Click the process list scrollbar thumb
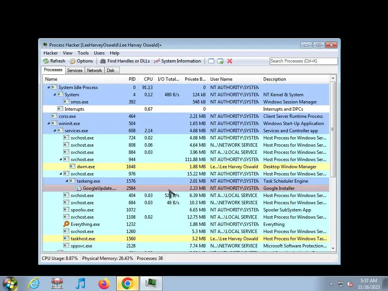The image size is (388, 291). point(333,129)
